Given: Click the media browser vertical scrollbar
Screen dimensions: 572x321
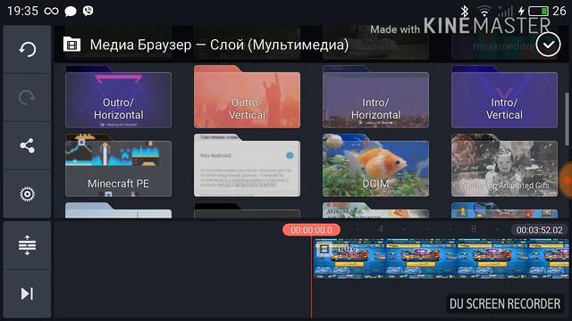Looking at the screenshot, I should pos(568,119).
